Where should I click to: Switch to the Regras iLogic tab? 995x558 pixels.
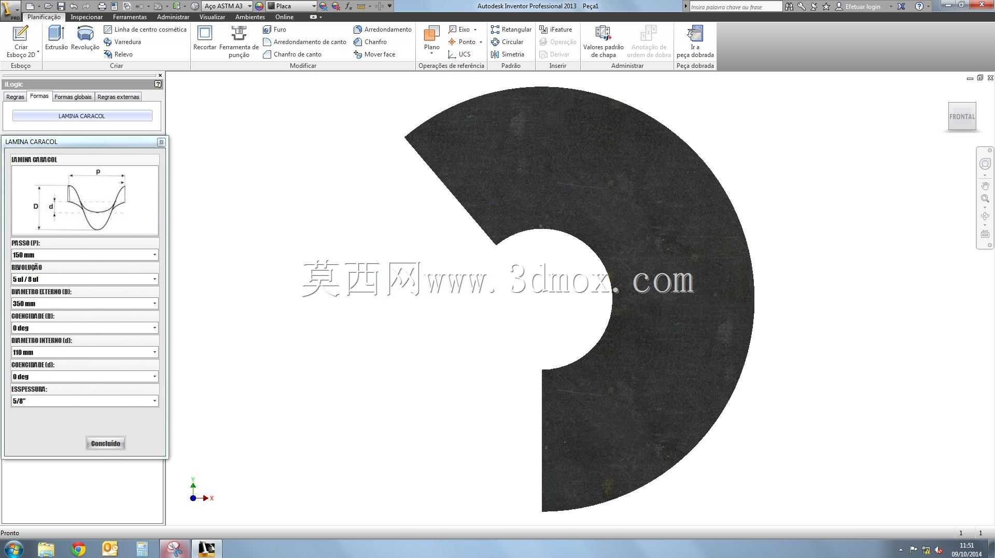coord(15,97)
